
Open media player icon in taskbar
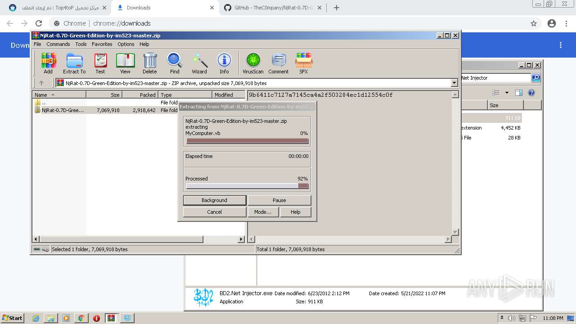[x=66, y=318]
